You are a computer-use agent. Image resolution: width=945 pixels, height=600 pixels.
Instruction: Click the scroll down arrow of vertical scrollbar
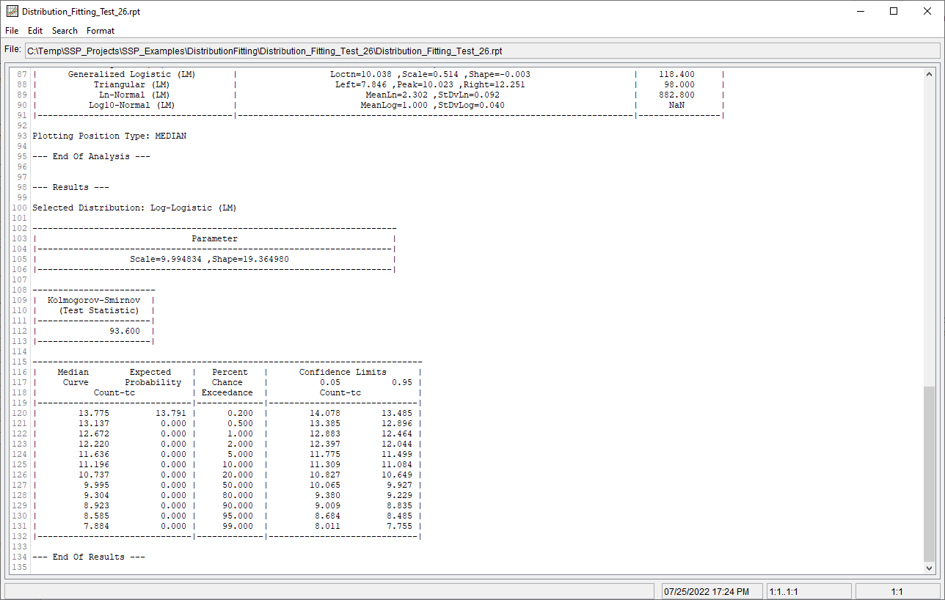930,568
